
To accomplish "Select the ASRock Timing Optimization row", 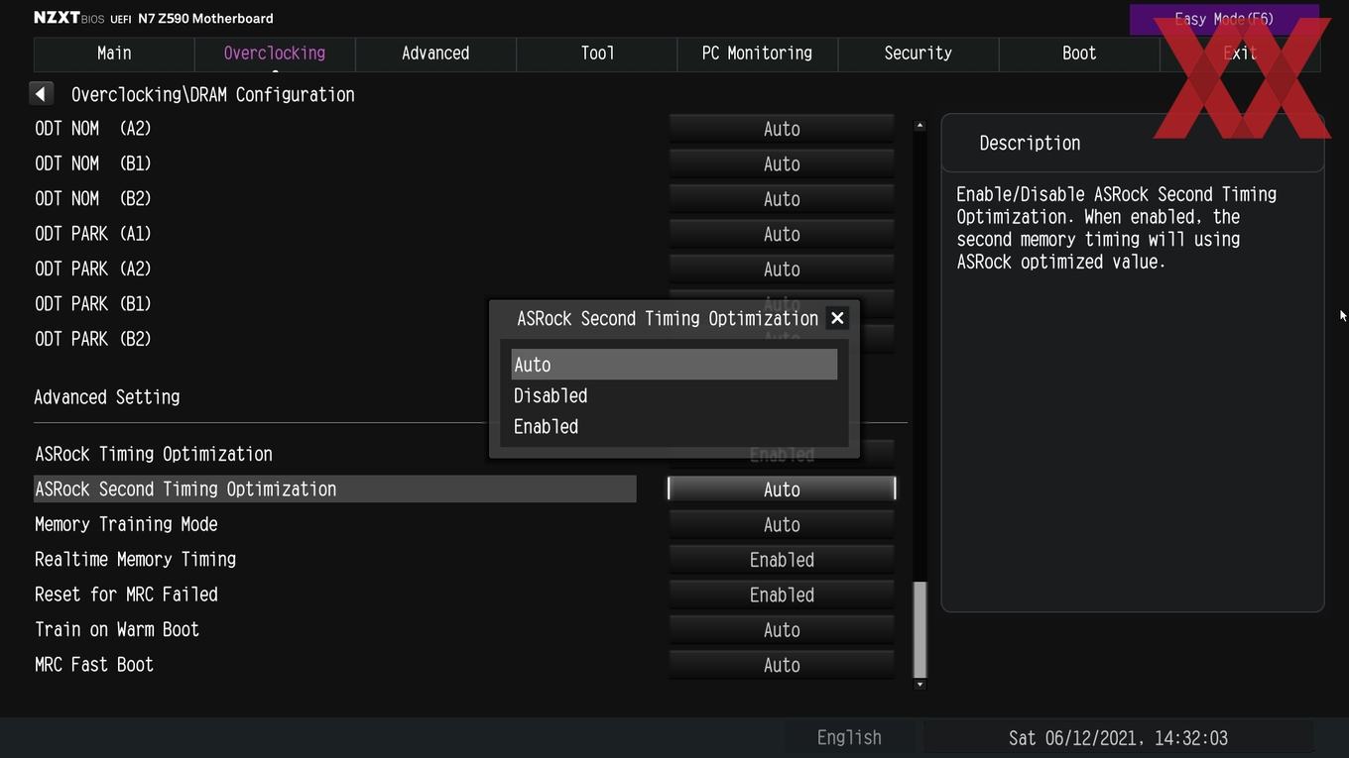I will [154, 454].
